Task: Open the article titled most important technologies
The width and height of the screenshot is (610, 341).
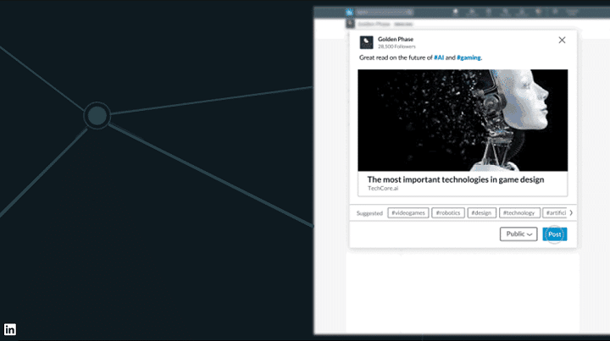Action: click(455, 179)
